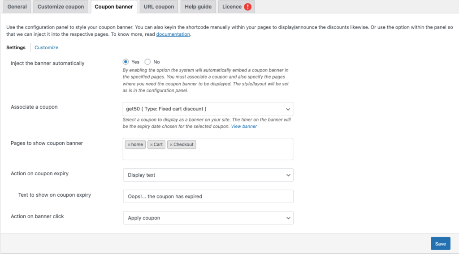Open the Customize coupon tab
Viewport: 459px width, 254px height.
point(61,7)
